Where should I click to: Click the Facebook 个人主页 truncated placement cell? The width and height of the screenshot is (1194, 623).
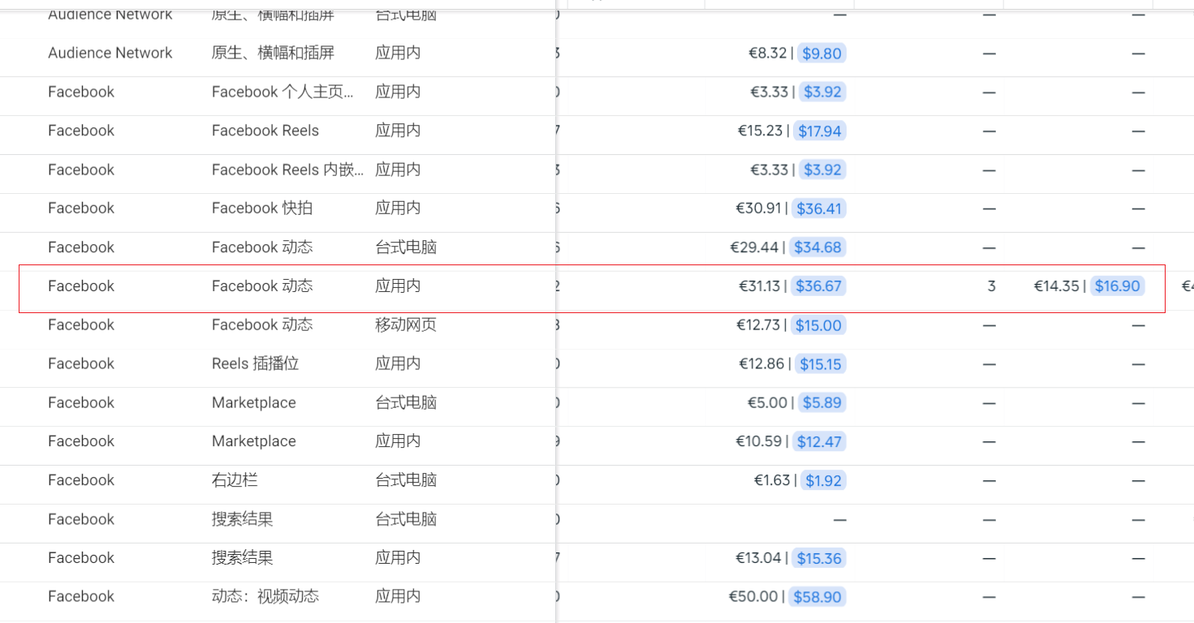point(282,92)
